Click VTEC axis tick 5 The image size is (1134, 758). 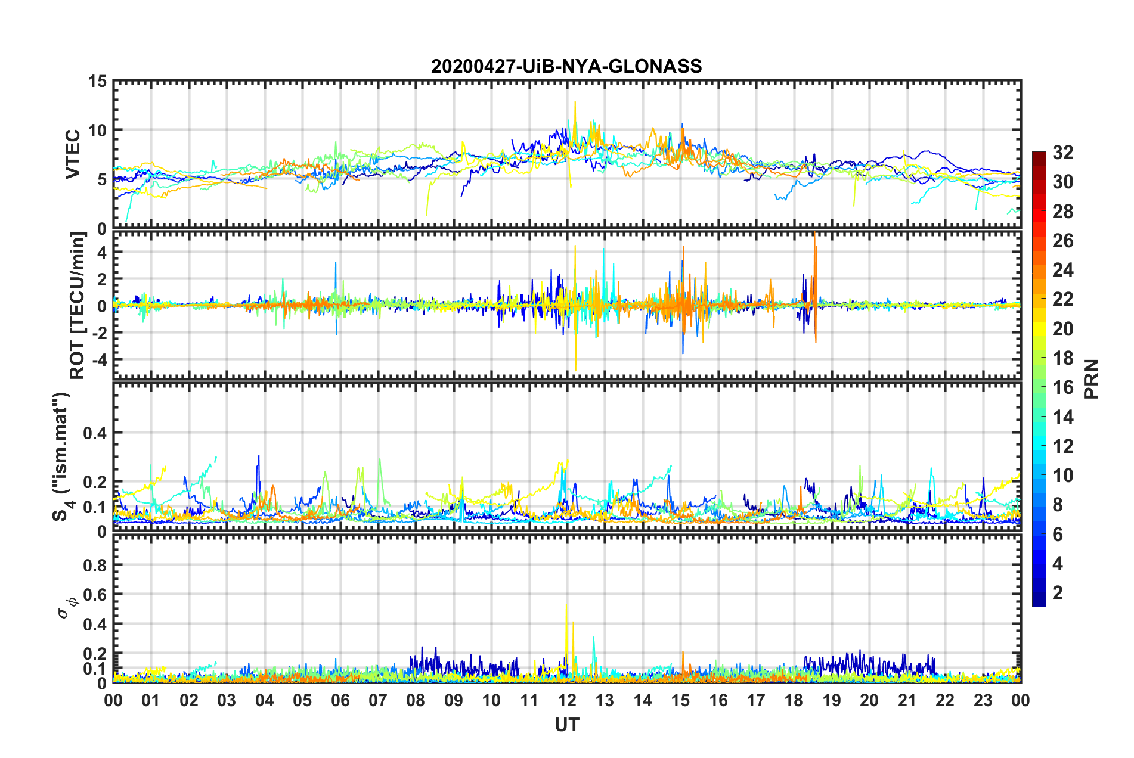pos(102,180)
